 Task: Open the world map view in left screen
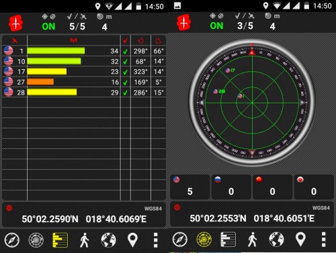pyautogui.click(x=108, y=240)
